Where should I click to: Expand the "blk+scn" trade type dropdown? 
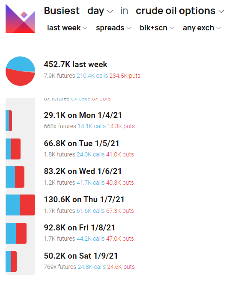(157, 28)
